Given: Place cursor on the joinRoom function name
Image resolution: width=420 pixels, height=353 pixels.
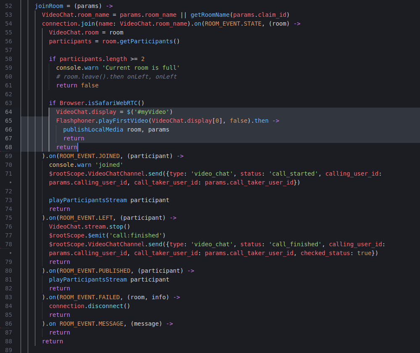Looking at the screenshot, I should pos(50,6).
